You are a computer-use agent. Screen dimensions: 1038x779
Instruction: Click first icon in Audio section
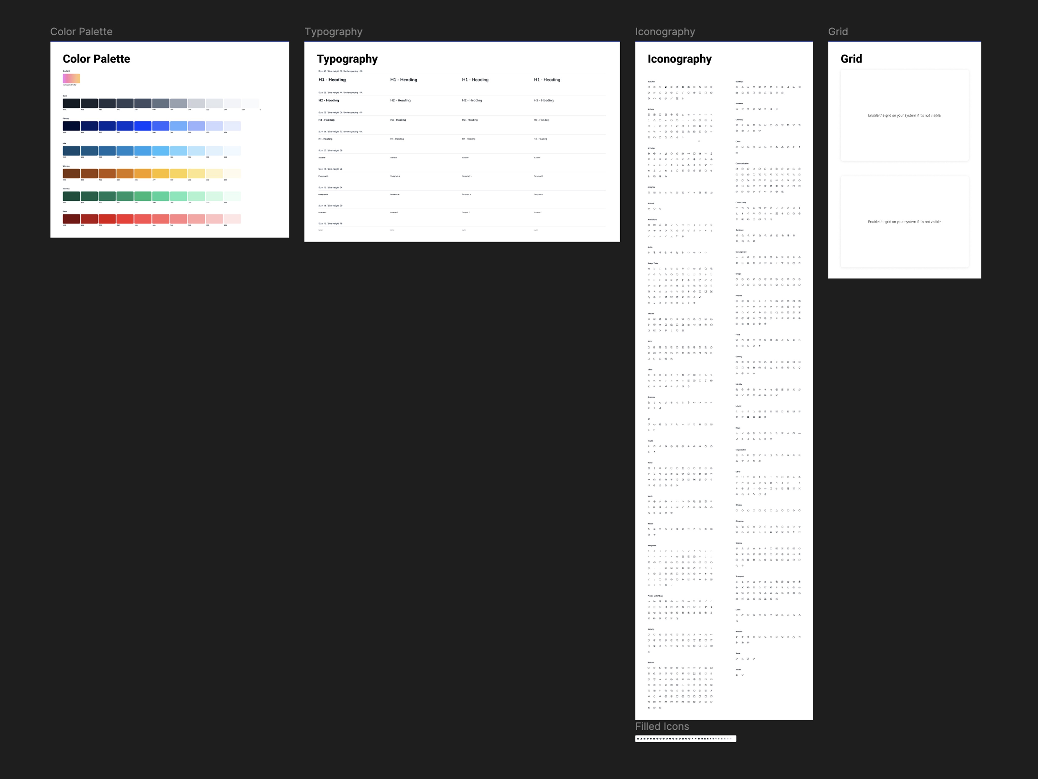click(x=649, y=253)
